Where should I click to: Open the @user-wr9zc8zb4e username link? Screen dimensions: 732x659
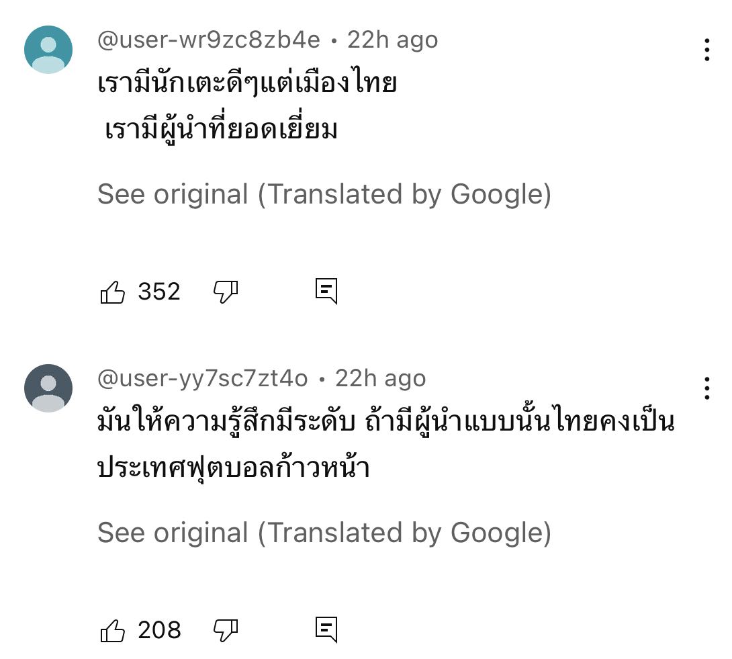click(x=209, y=40)
